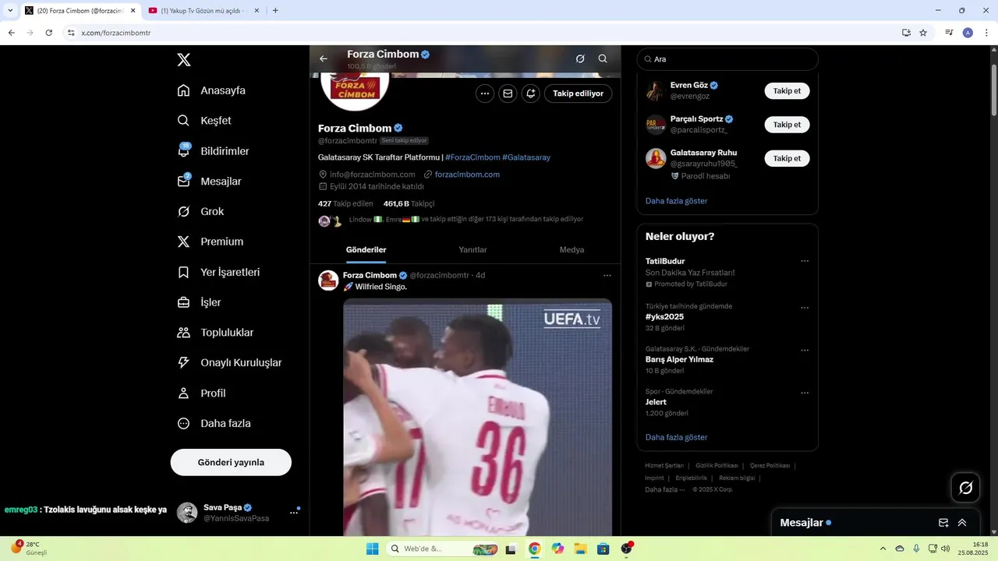
Task: Click Daha fazla göster under trends
Action: point(677,437)
